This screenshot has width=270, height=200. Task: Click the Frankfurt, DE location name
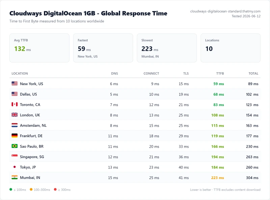31,136
